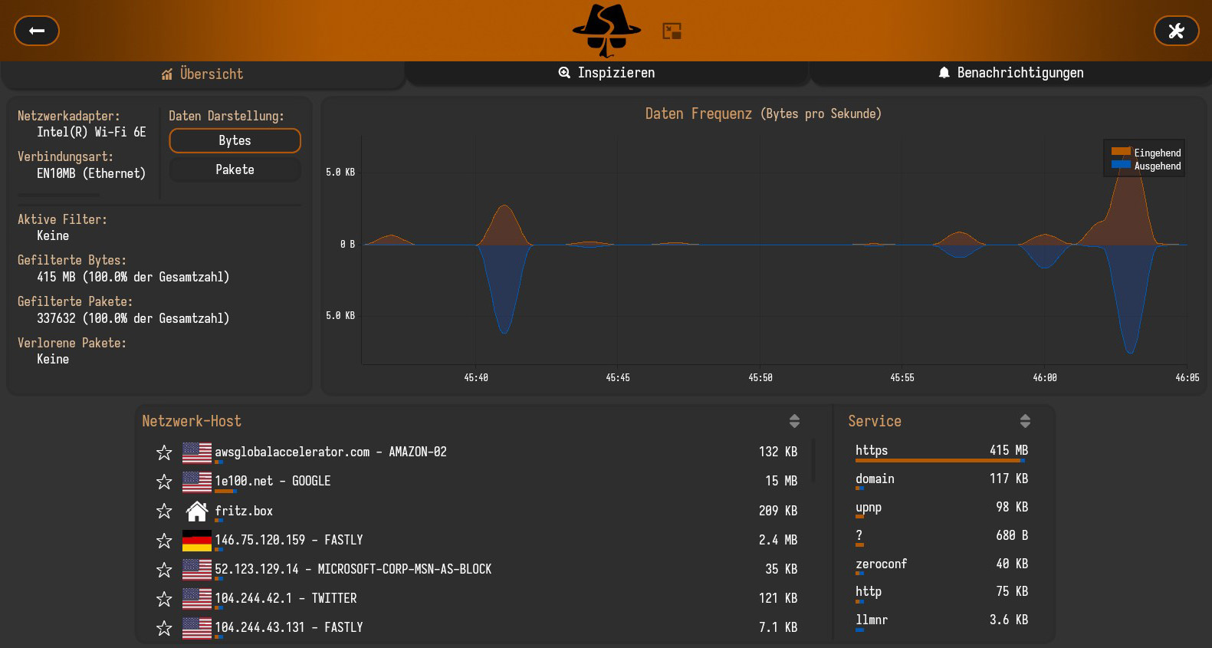This screenshot has width=1212, height=648.
Task: Favorite the awsglobalaccelerator.com host star
Action: coord(164,452)
